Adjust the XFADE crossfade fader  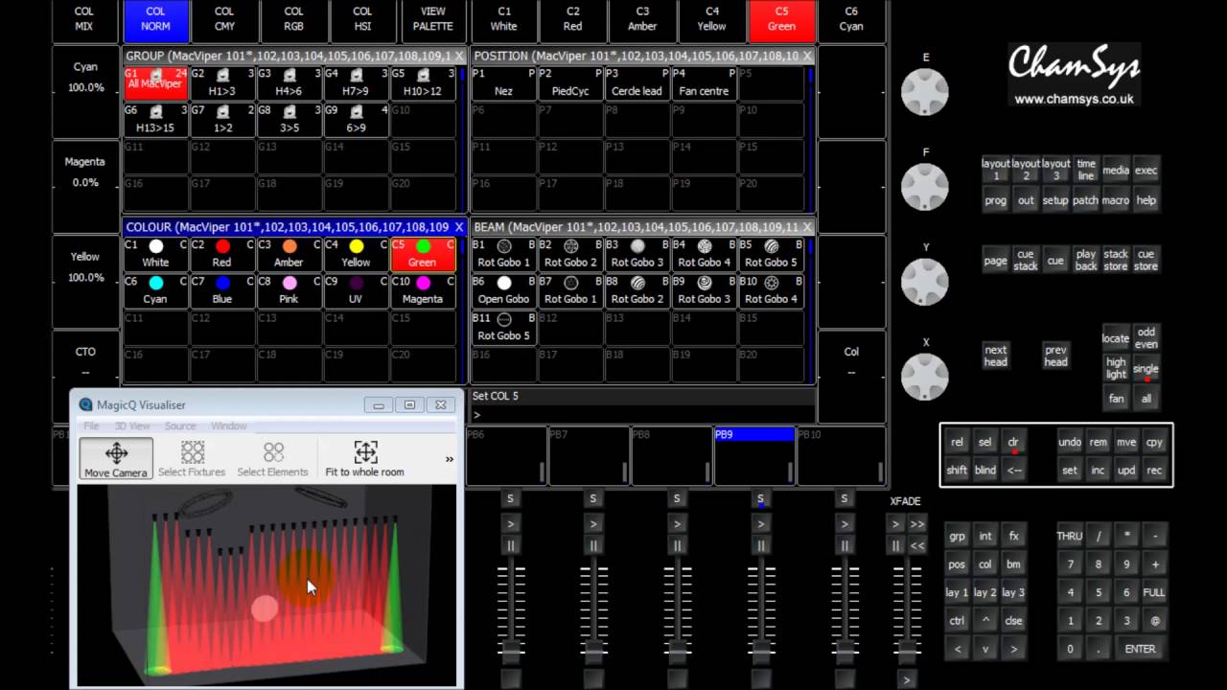tap(907, 651)
